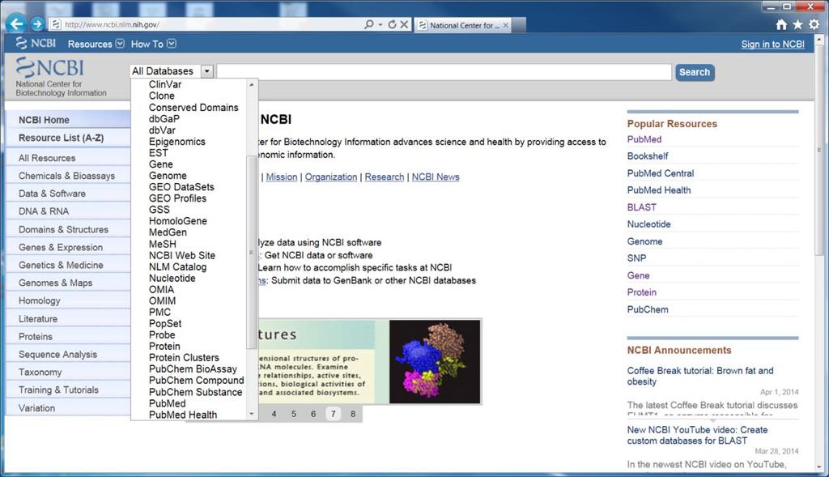Click the address bar dropdown arrow
Screen dimensions: 829x477
click(380, 24)
